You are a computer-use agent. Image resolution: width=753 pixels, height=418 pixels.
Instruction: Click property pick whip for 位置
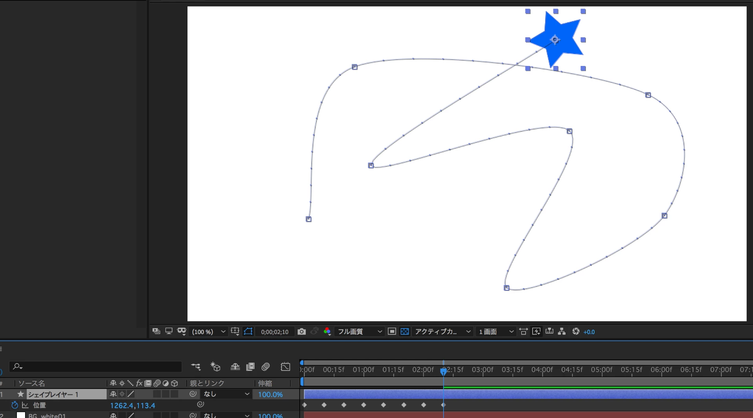(200, 404)
